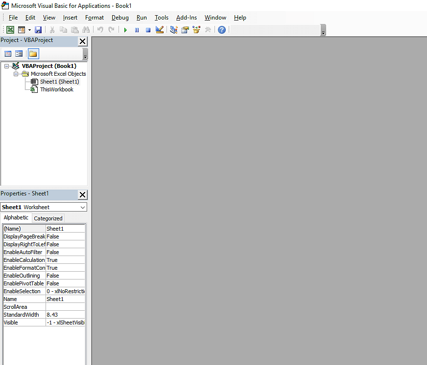Screen dimensions: 427x365
Task: Select the DisplayRightToLeft property row
Action: (44, 244)
